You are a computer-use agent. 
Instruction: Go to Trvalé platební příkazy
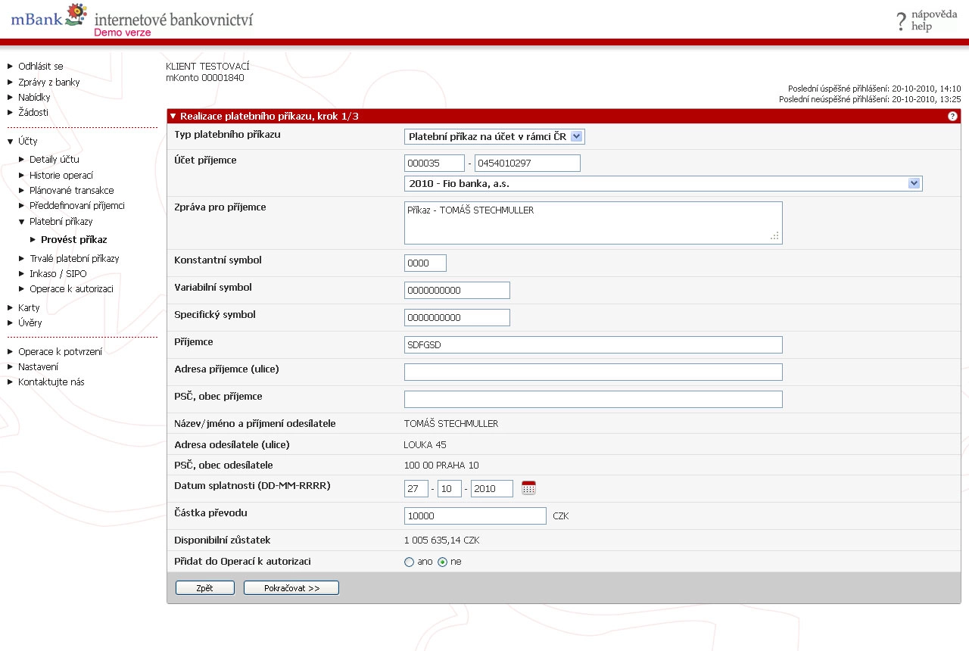tap(74, 259)
